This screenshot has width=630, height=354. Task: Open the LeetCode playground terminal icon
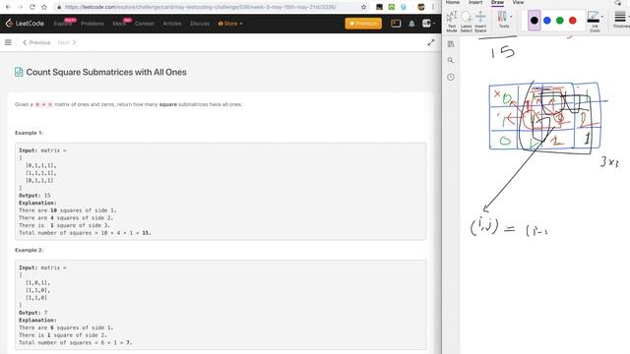click(x=396, y=24)
